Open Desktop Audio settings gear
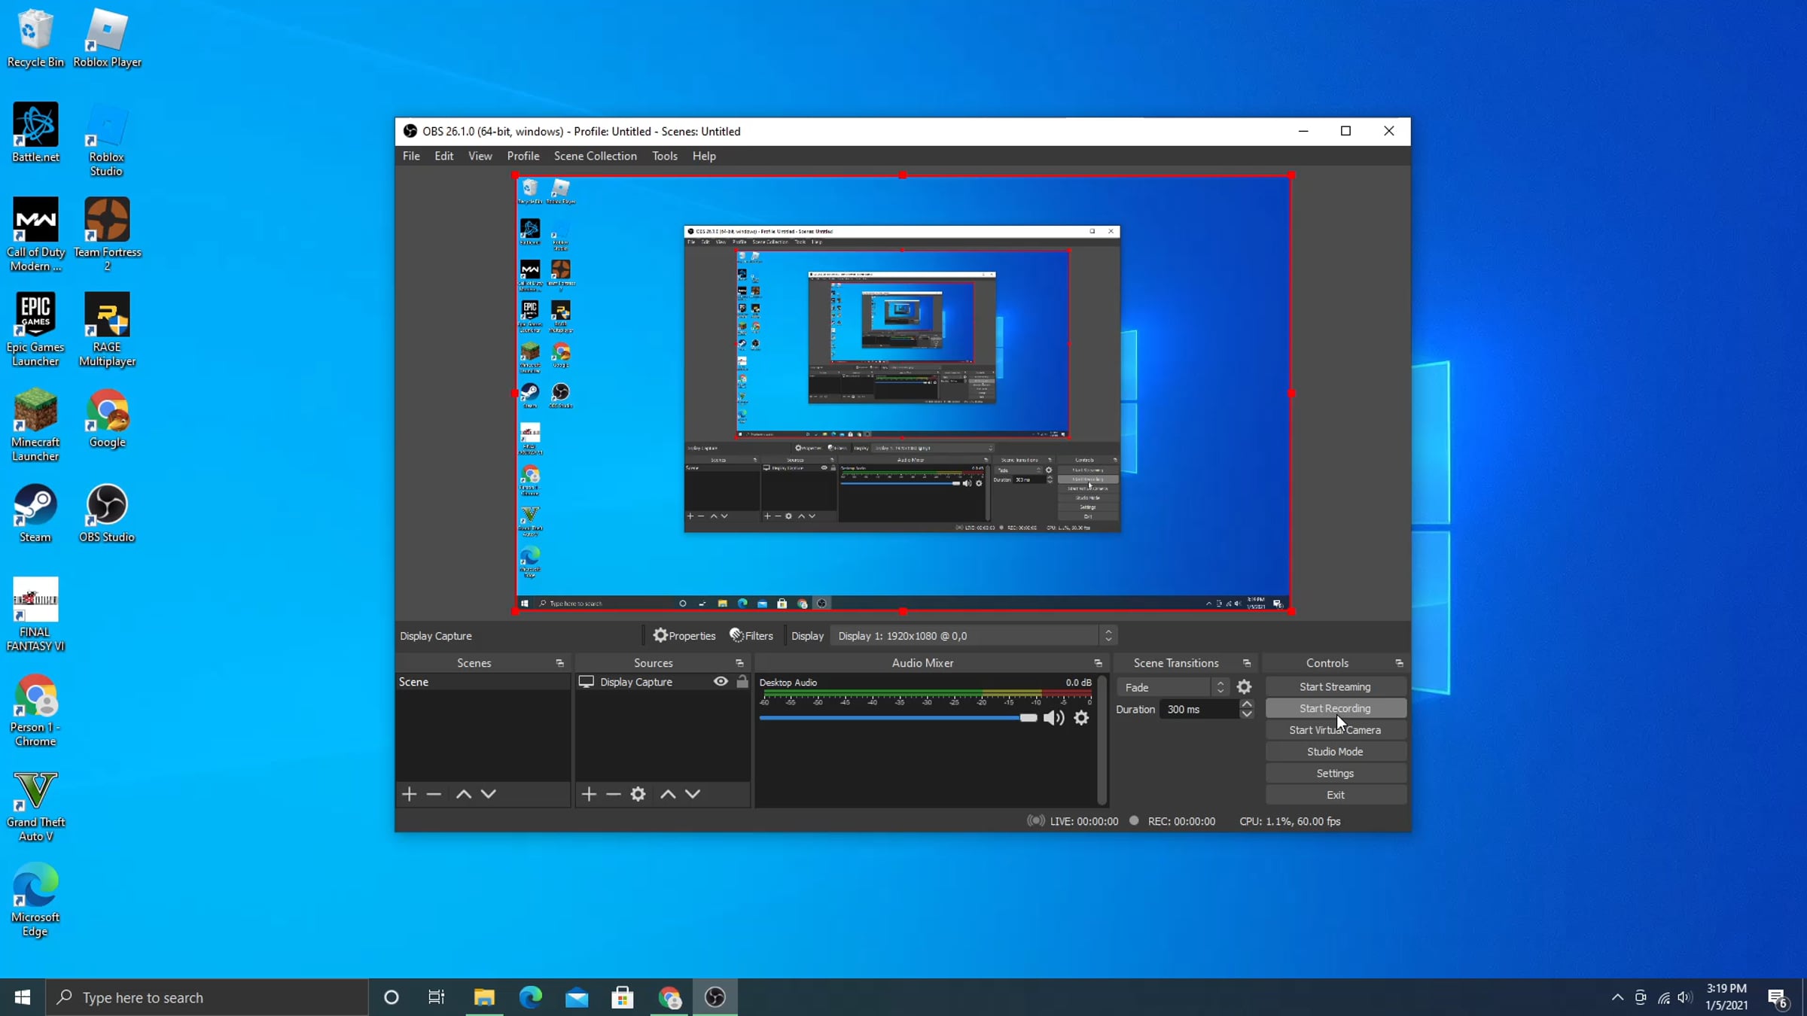Viewport: 1807px width, 1016px height. (x=1081, y=718)
